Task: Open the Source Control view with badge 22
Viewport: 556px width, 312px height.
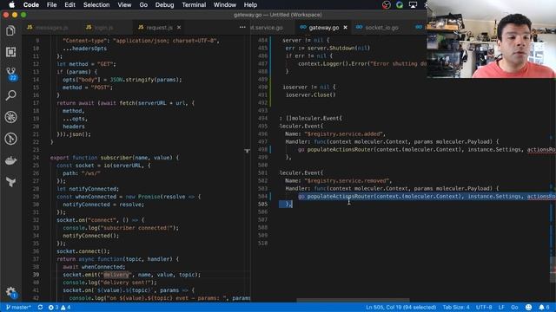Action: (11, 74)
